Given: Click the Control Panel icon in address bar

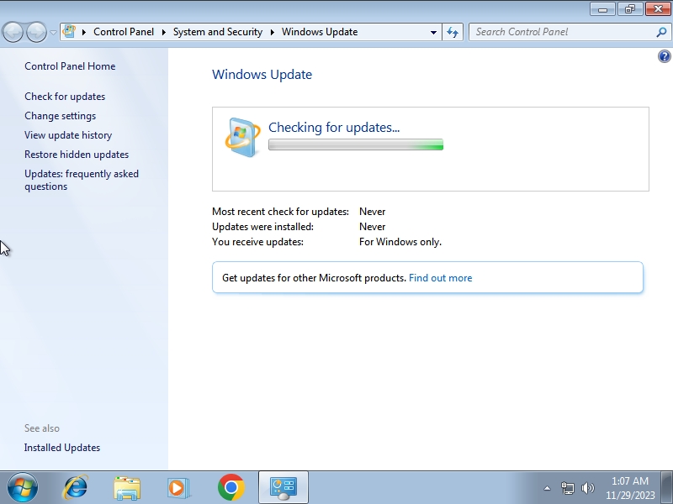Looking at the screenshot, I should 69,31.
